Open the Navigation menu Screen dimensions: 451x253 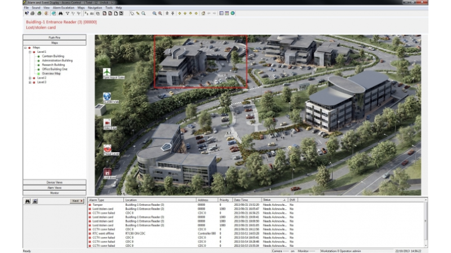[x=95, y=8]
